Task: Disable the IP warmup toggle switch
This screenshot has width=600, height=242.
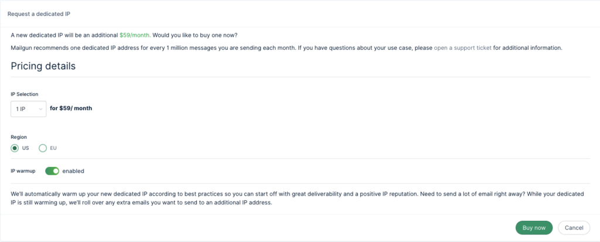Action: click(52, 171)
